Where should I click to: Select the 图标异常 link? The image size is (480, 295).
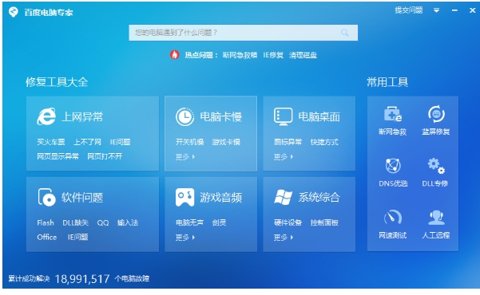[x=288, y=142]
